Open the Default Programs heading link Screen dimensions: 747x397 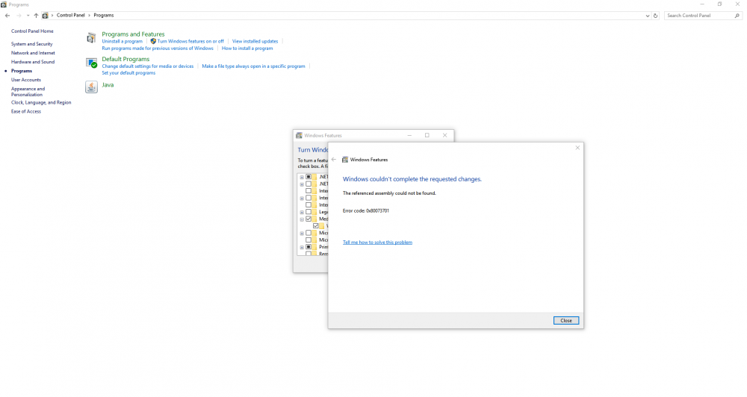125,59
